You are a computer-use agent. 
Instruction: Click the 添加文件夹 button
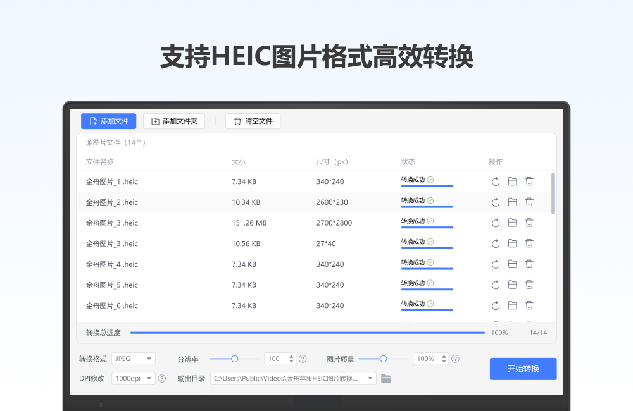pos(174,121)
